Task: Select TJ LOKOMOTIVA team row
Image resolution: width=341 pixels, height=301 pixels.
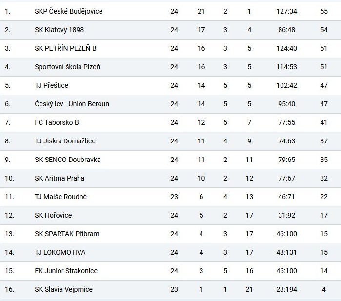Action: [171, 252]
